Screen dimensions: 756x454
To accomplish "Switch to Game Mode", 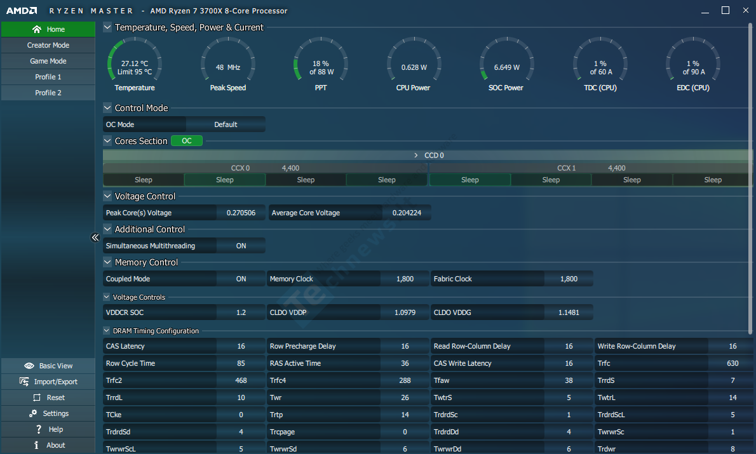I will point(48,61).
